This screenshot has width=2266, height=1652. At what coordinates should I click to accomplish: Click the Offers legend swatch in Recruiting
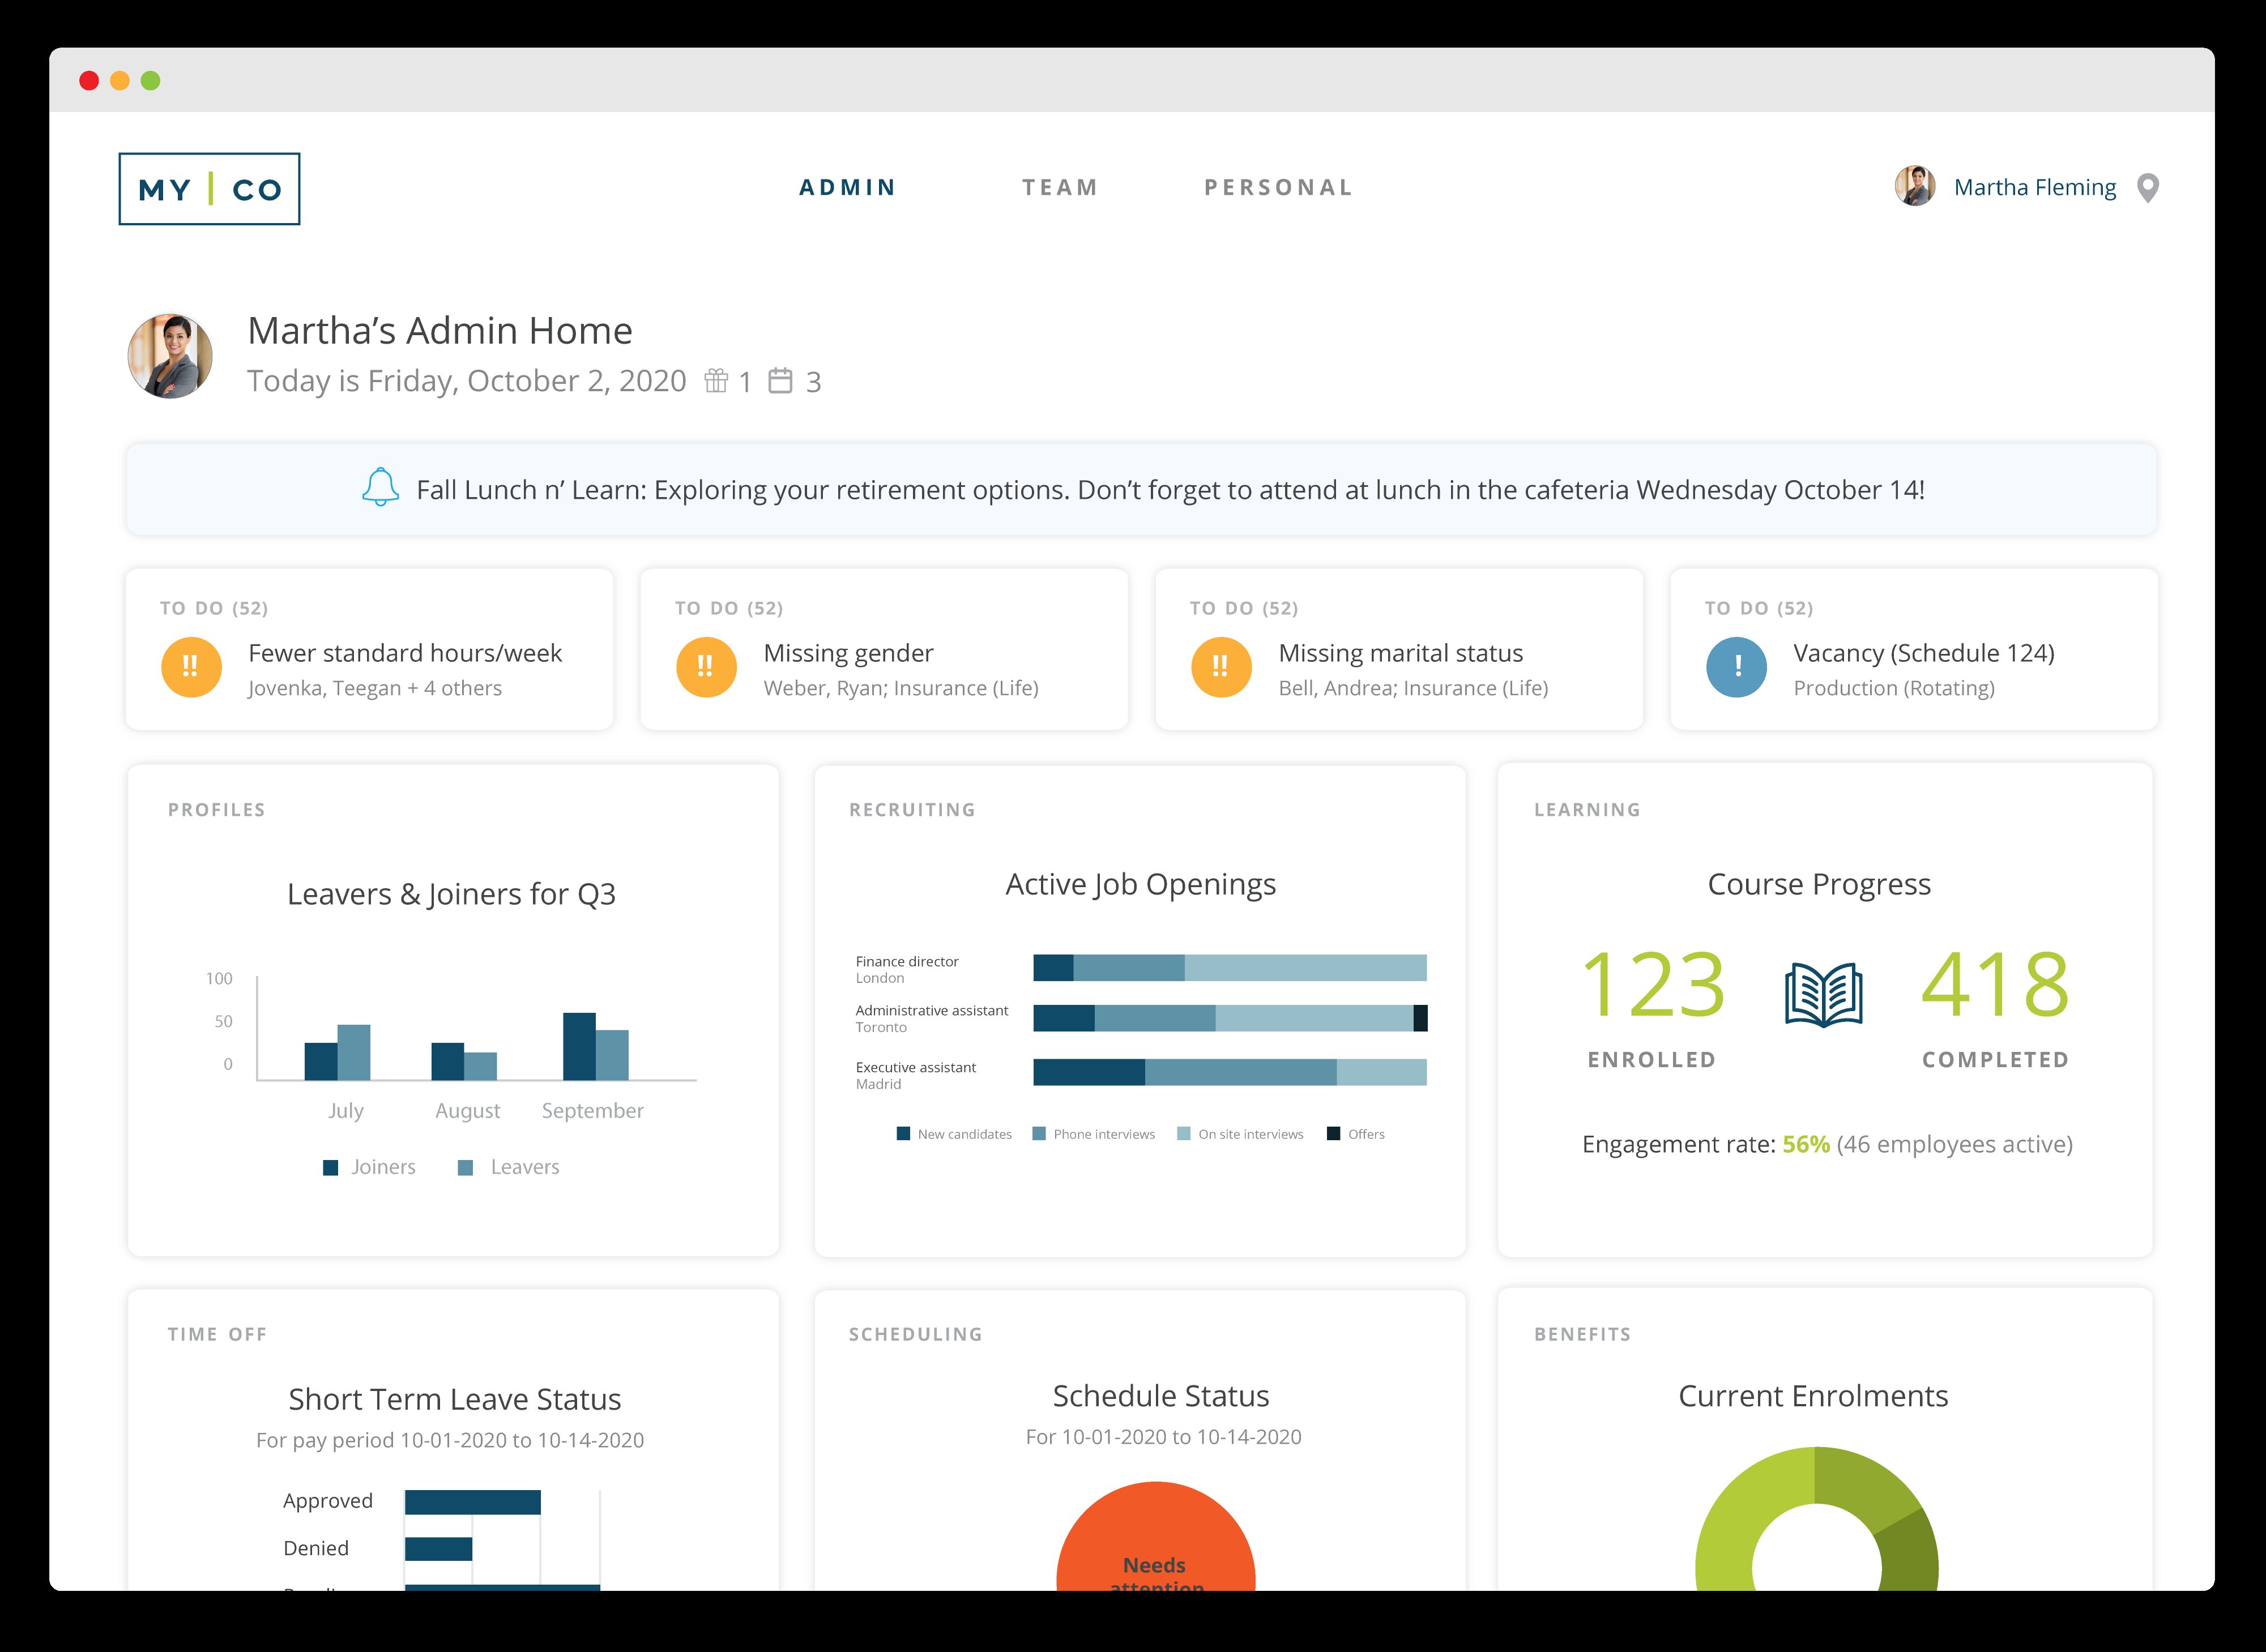point(1333,1134)
